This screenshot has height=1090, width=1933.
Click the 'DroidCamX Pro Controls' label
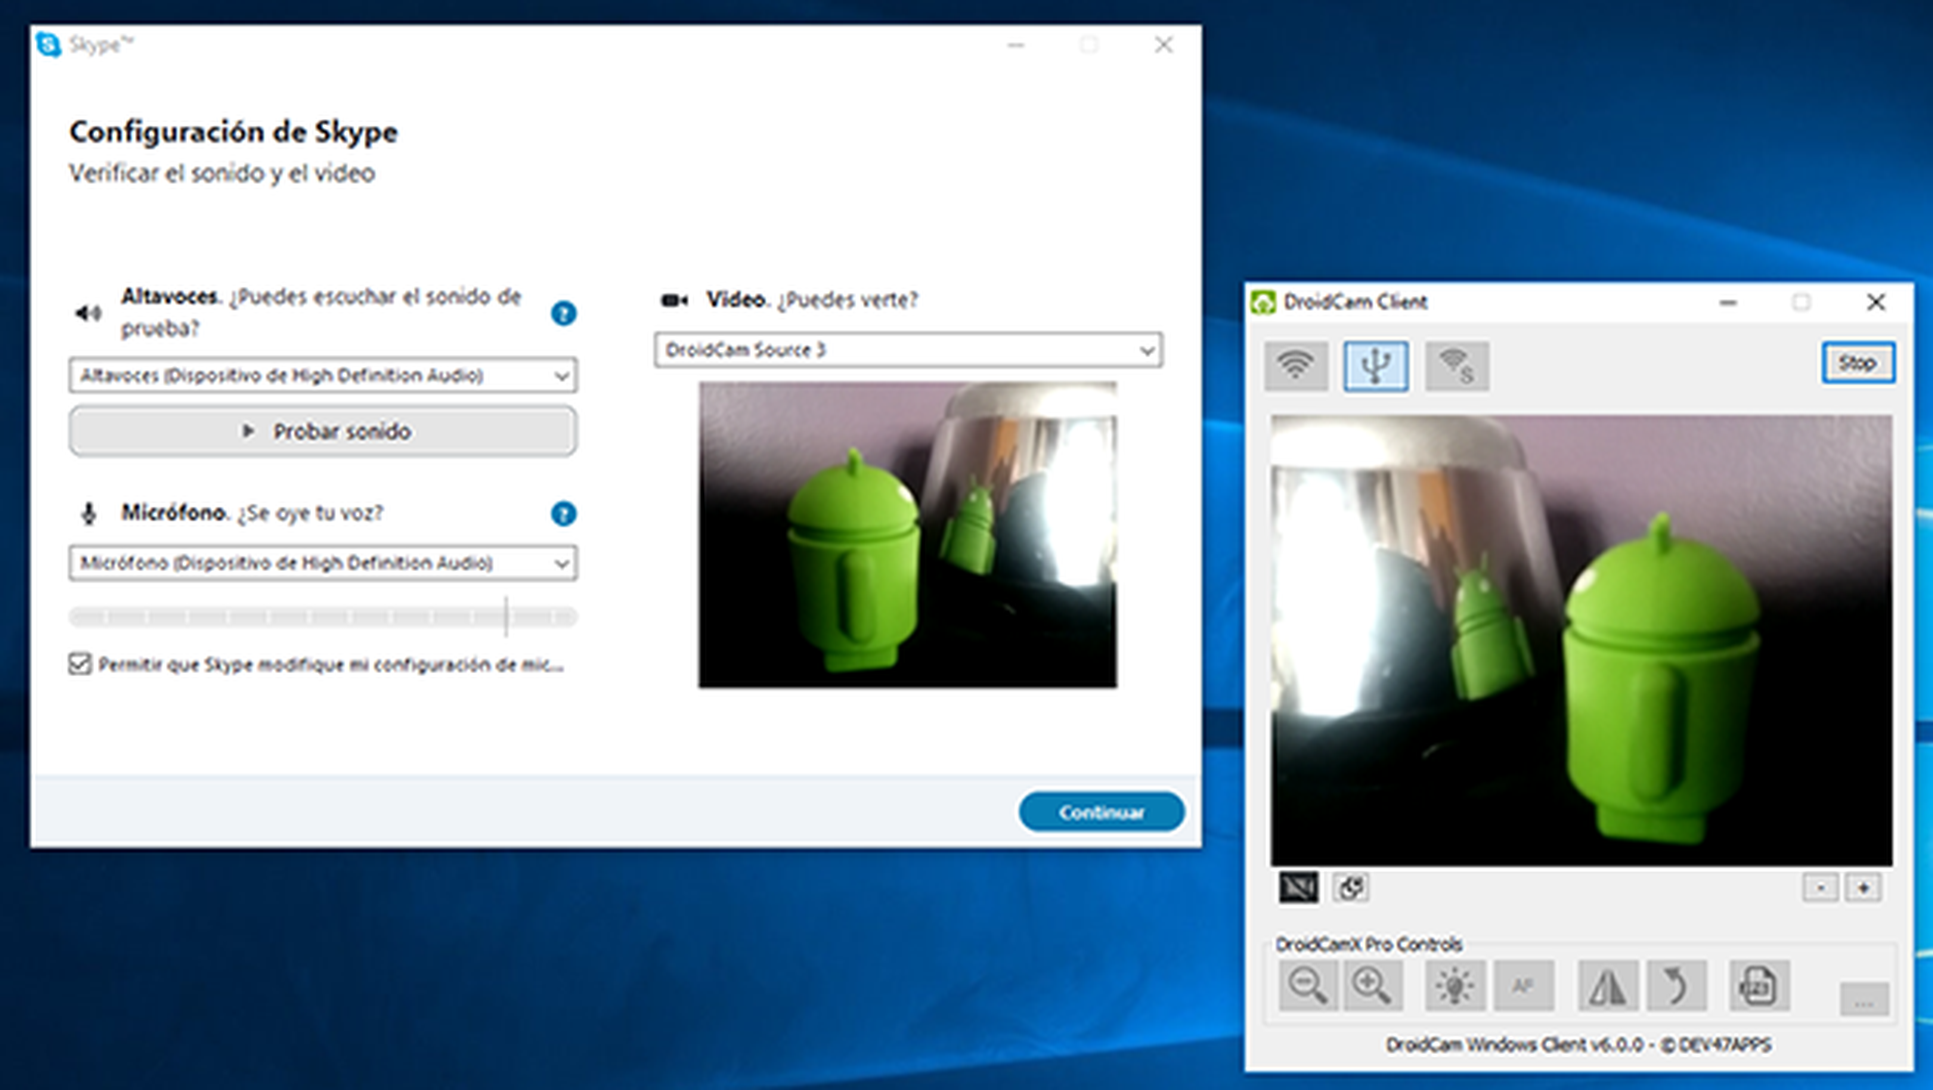tap(1369, 944)
